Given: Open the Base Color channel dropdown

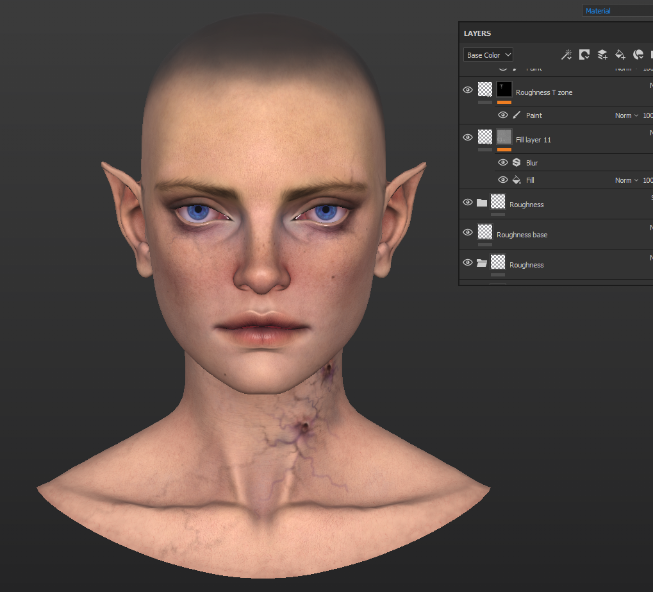Looking at the screenshot, I should [488, 55].
